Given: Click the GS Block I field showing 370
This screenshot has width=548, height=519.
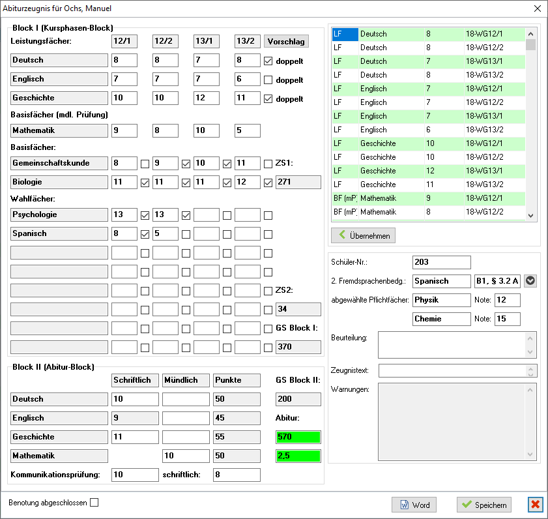Looking at the screenshot, I should coord(298,347).
